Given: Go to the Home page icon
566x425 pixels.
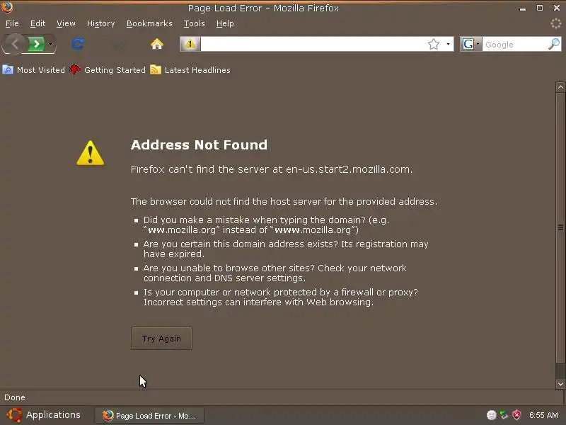Looking at the screenshot, I should point(156,44).
